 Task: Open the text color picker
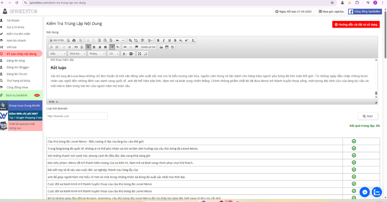[124, 54]
